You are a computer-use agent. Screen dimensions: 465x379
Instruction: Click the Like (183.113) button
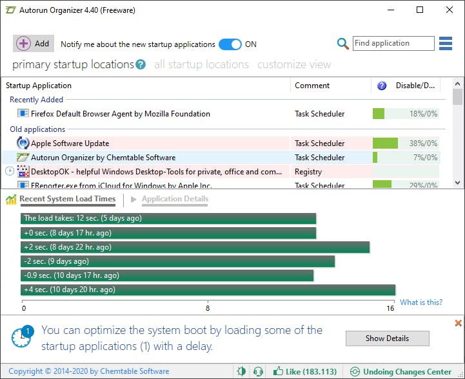305,371
